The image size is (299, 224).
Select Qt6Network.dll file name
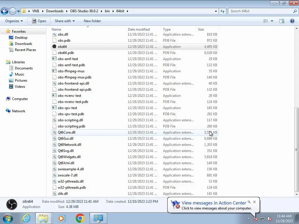pos(69,145)
